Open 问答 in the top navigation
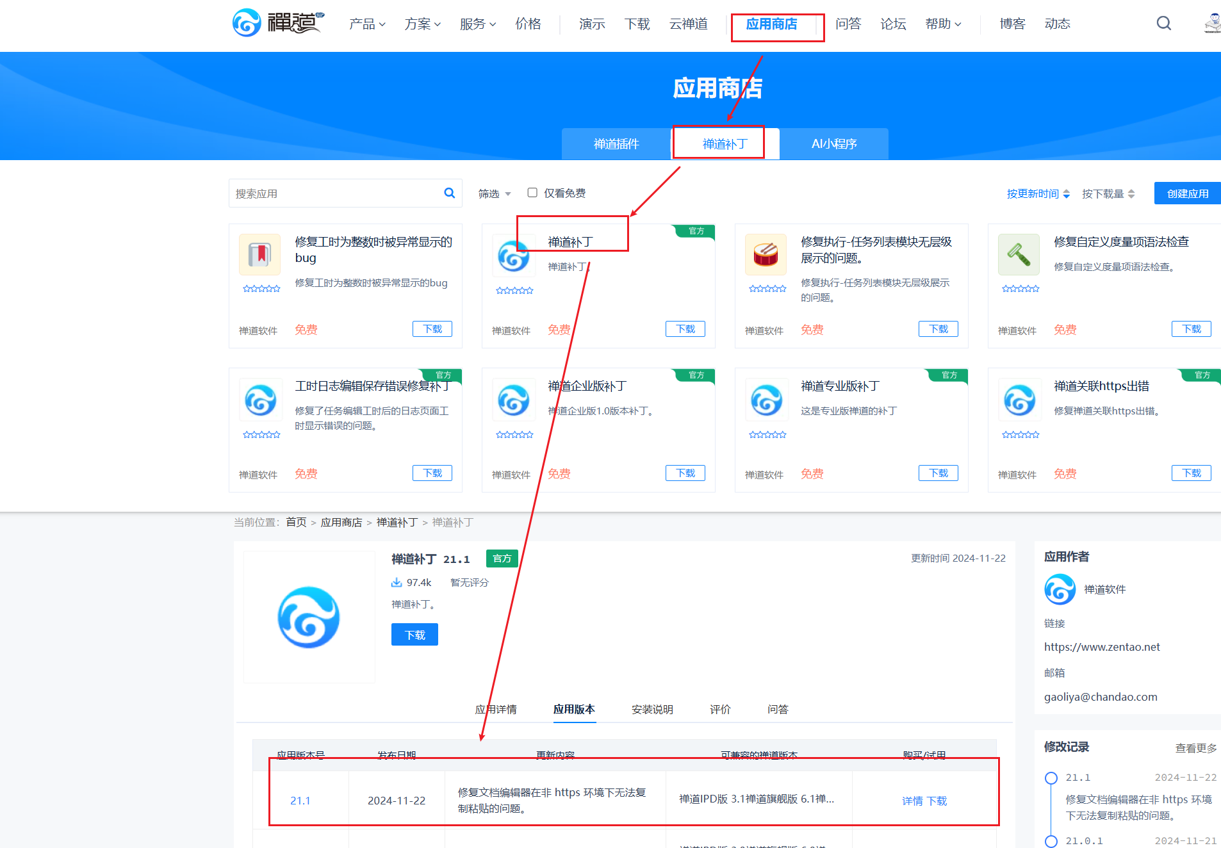1221x848 pixels. pos(848,24)
